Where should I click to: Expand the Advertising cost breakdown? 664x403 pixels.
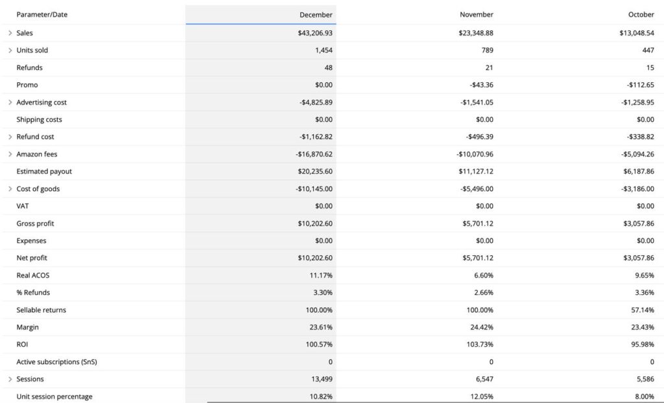pyautogui.click(x=10, y=102)
